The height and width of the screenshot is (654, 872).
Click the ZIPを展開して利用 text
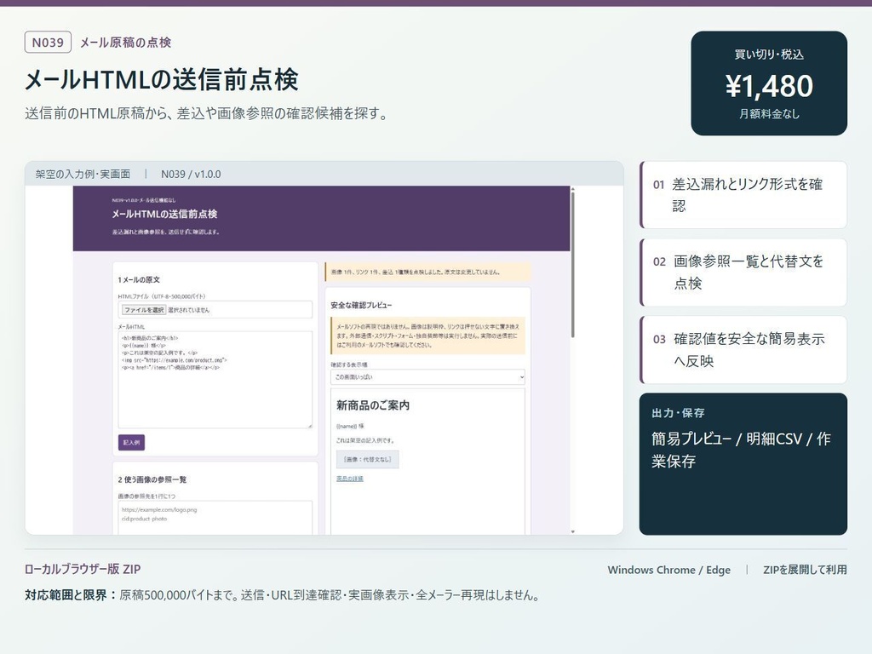(805, 570)
